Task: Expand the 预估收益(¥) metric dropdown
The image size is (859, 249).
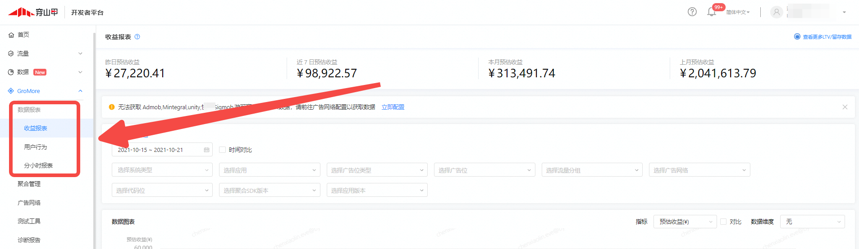Action: 685,222
